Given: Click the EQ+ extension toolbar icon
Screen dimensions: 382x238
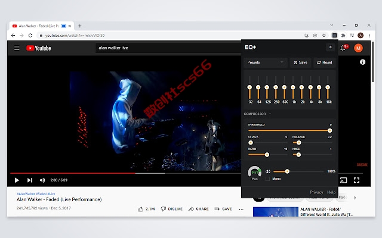Looking at the screenshot, I should tap(334, 36).
